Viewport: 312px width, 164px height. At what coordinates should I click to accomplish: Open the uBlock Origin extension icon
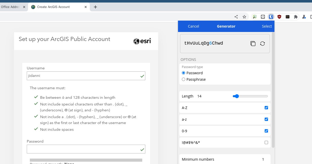[x=279, y=17]
